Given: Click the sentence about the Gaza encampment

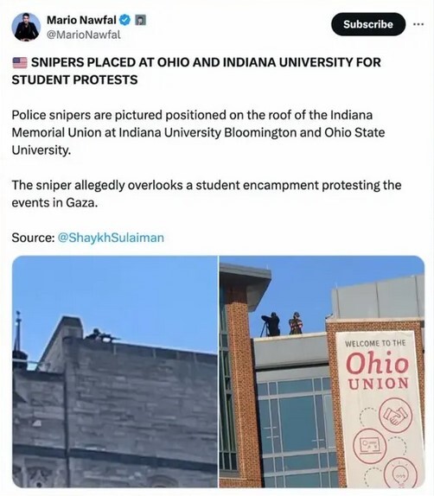Looking at the screenshot, I should [x=207, y=194].
